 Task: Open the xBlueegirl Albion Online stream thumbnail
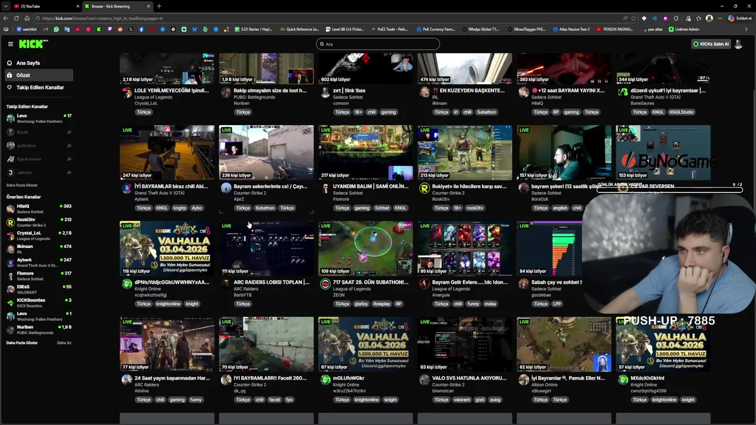click(564, 344)
